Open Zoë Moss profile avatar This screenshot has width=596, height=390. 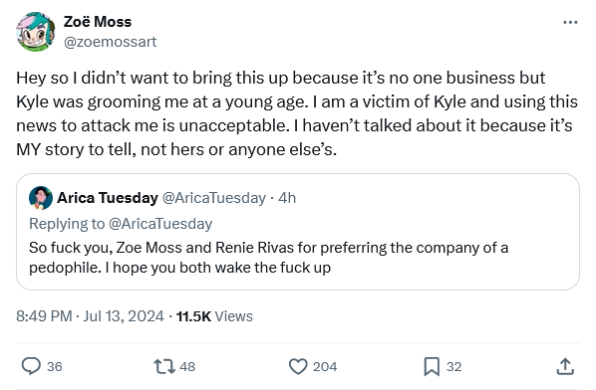click(x=35, y=32)
